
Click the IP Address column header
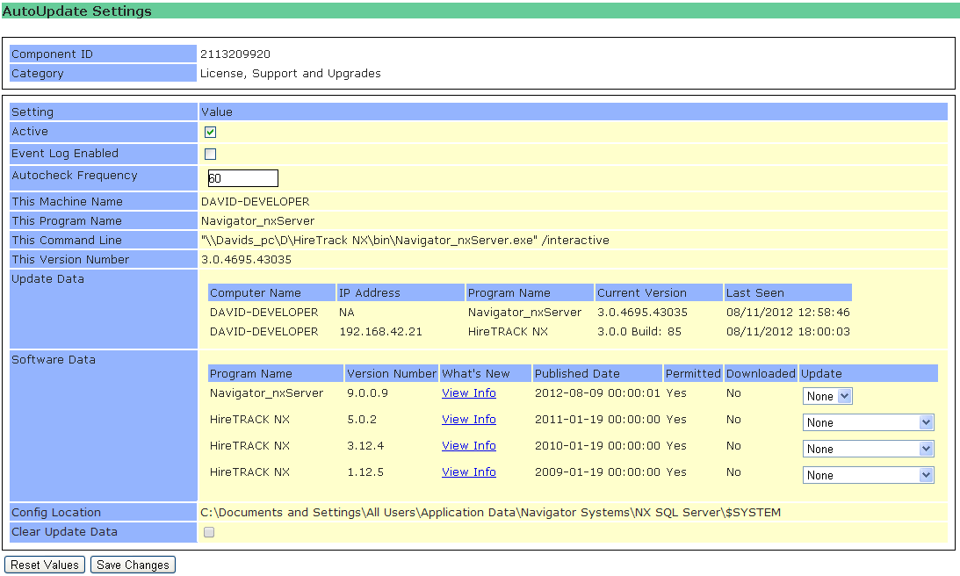369,293
